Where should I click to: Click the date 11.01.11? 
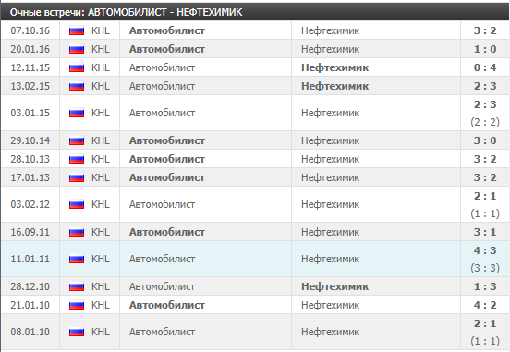(x=30, y=259)
